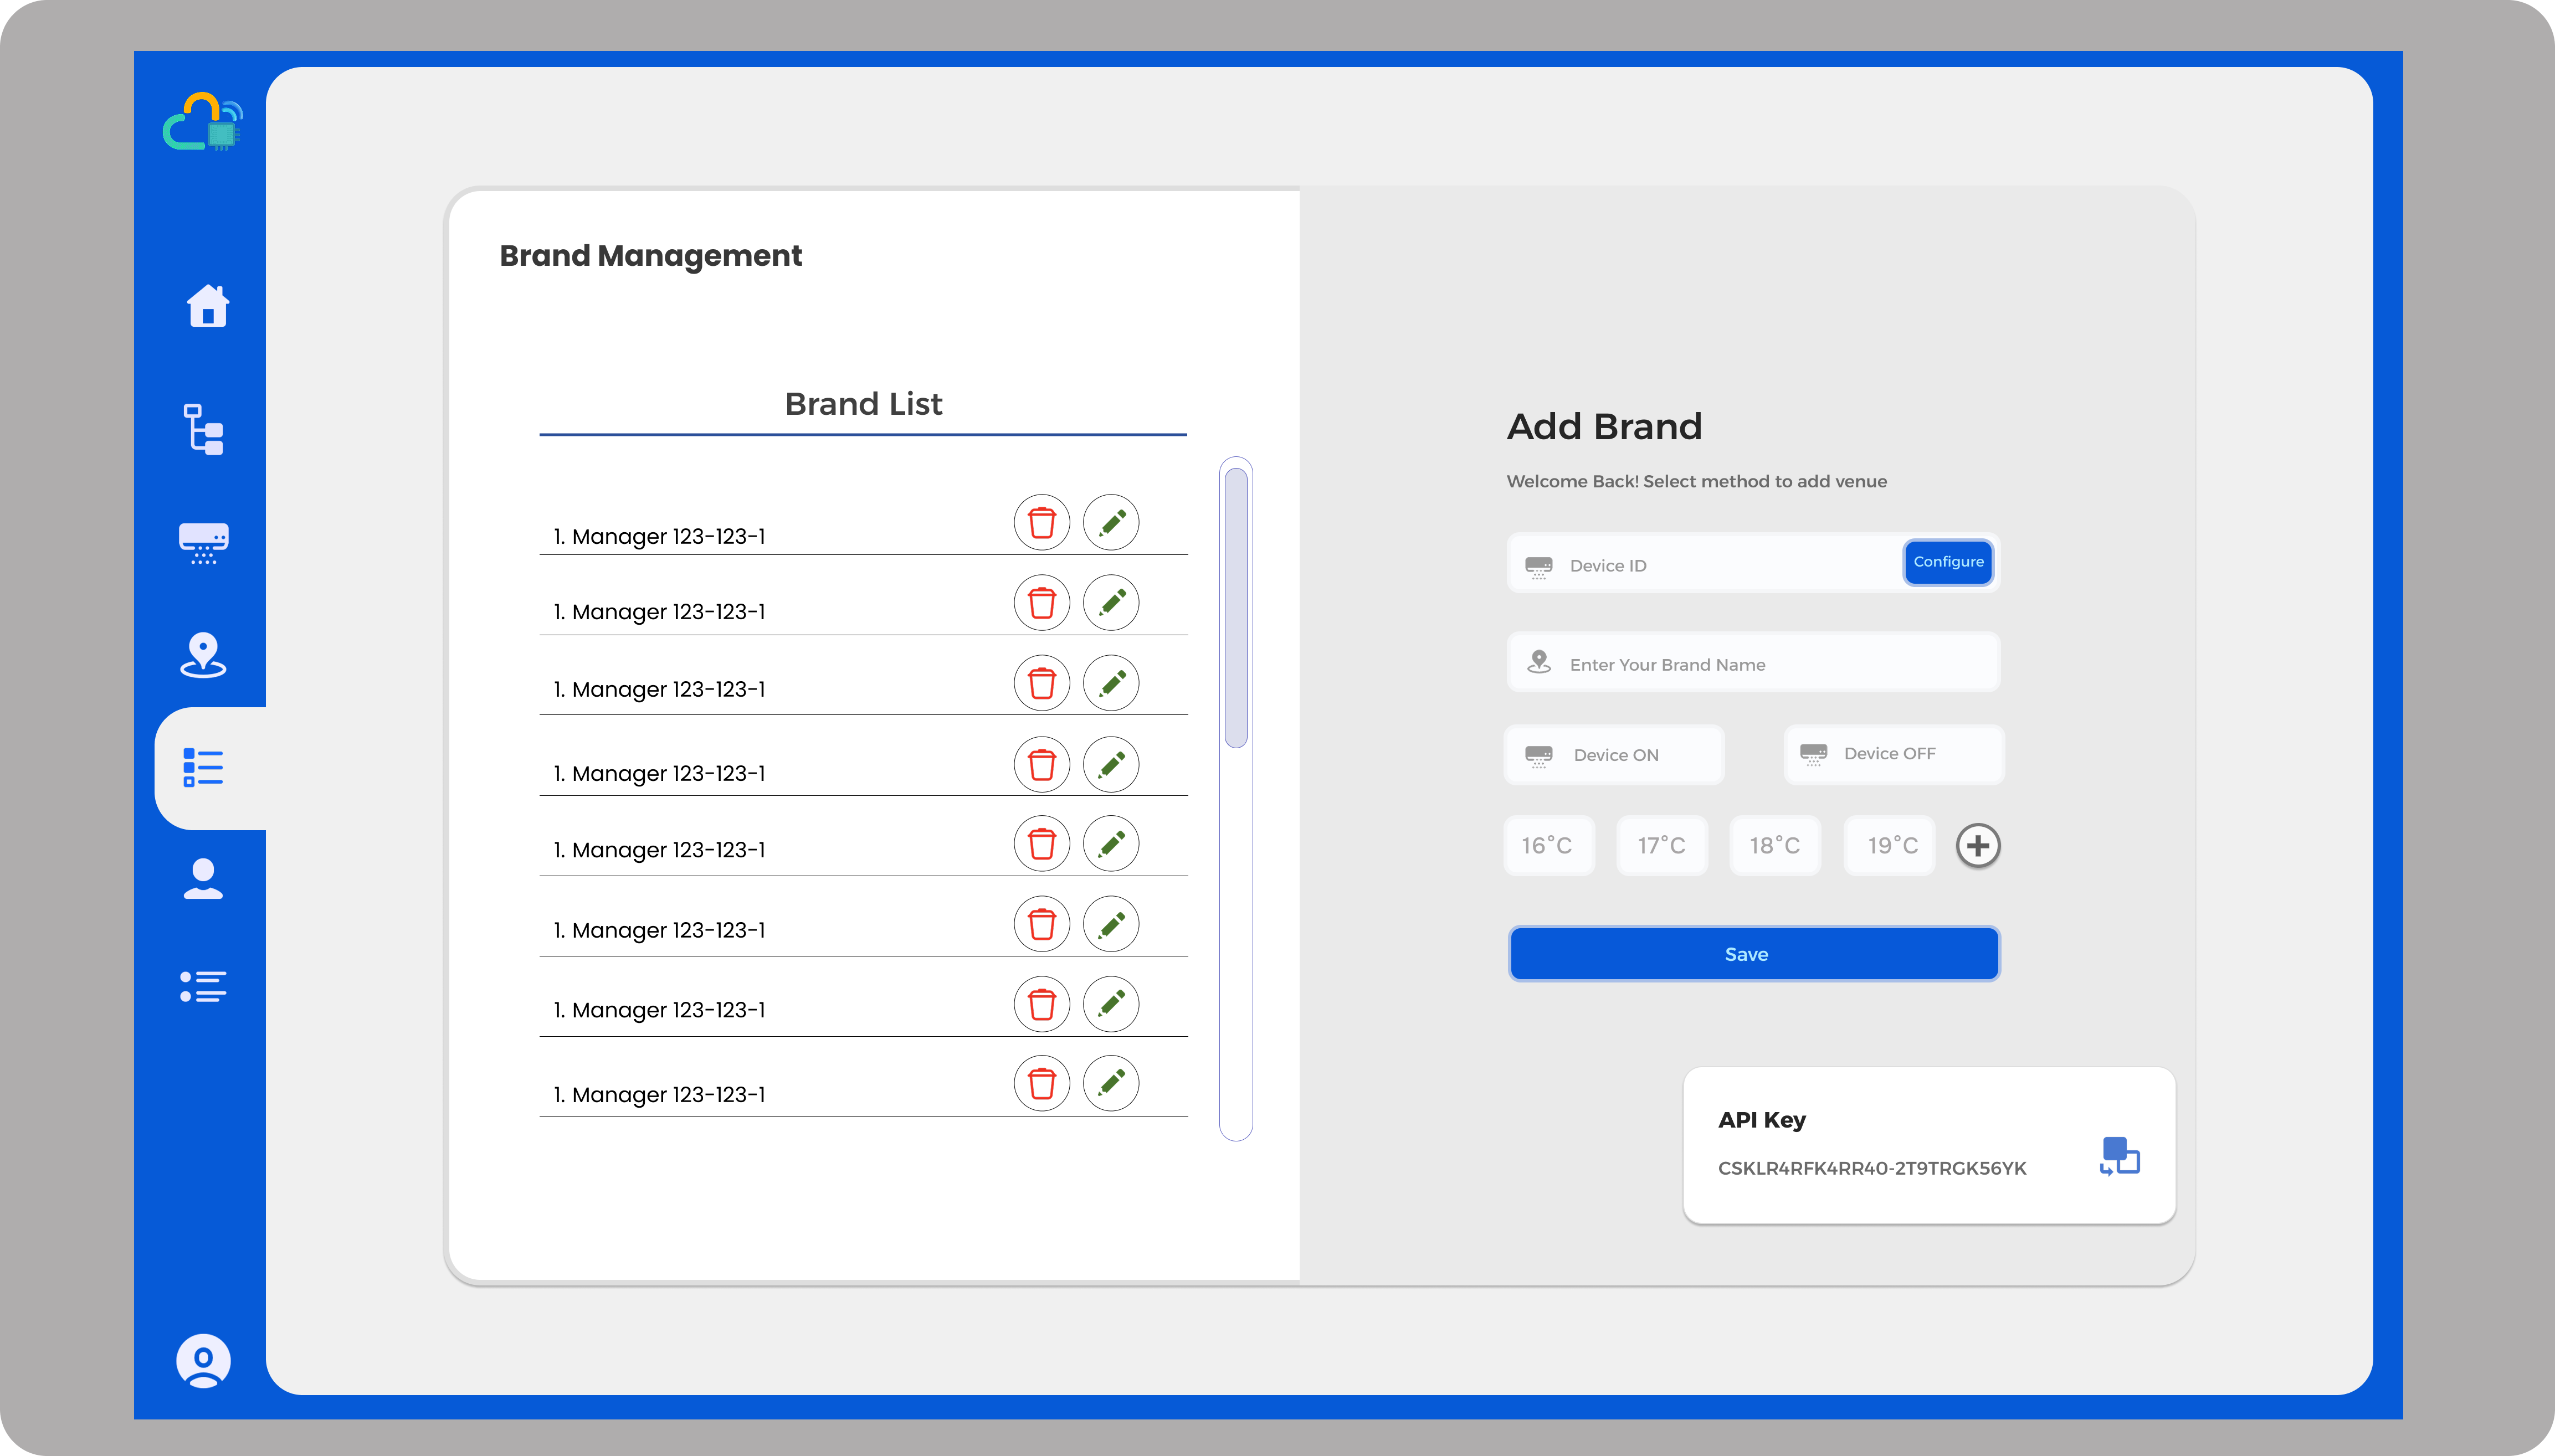Open the venue location pin icon
The image size is (2555, 1456).
click(x=203, y=656)
